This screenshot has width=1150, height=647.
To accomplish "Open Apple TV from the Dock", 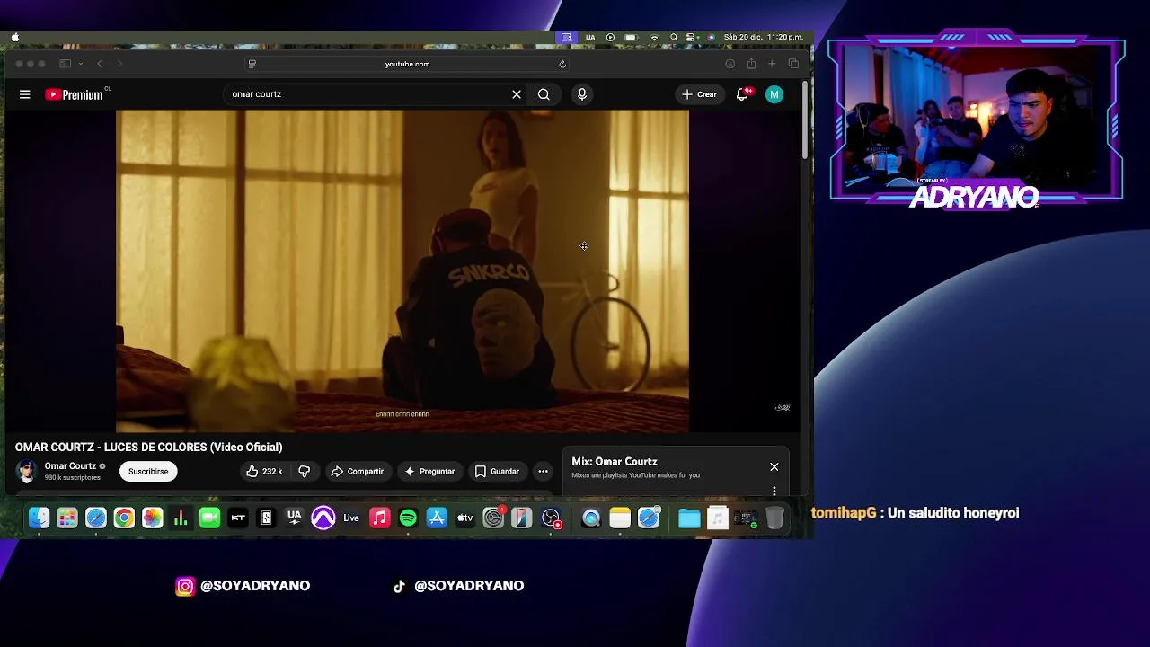I will 465,518.
